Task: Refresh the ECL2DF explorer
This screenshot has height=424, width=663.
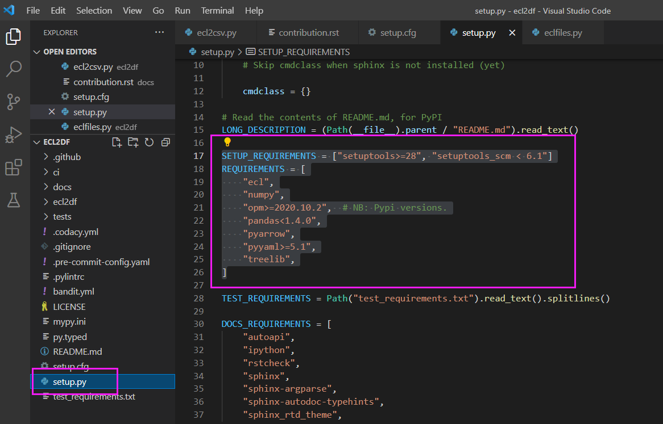Action: tap(149, 142)
